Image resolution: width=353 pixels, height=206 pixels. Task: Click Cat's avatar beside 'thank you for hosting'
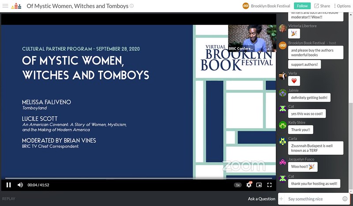tap(282, 179)
